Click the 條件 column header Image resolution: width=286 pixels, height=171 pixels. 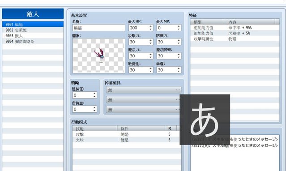pyautogui.click(x=141, y=128)
